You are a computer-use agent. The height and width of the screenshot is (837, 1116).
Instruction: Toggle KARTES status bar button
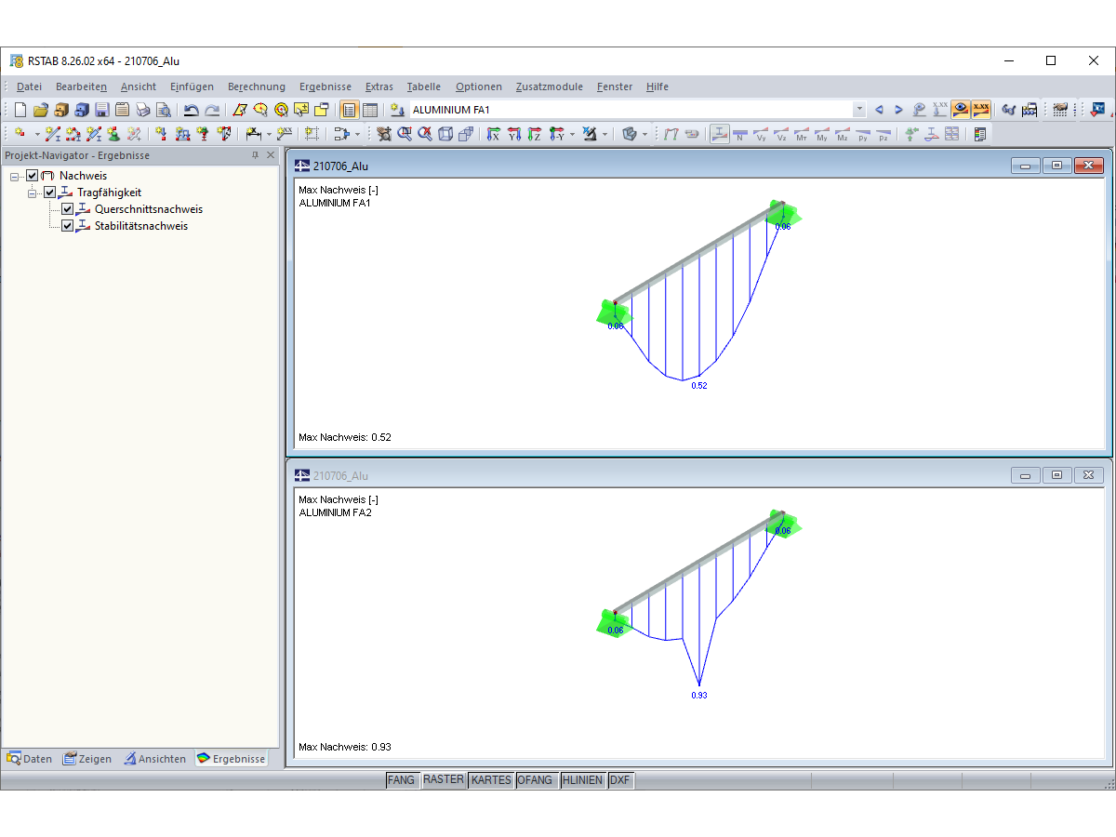491,780
